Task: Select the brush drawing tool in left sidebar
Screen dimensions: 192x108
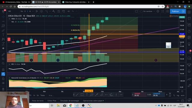Action: point(3,30)
